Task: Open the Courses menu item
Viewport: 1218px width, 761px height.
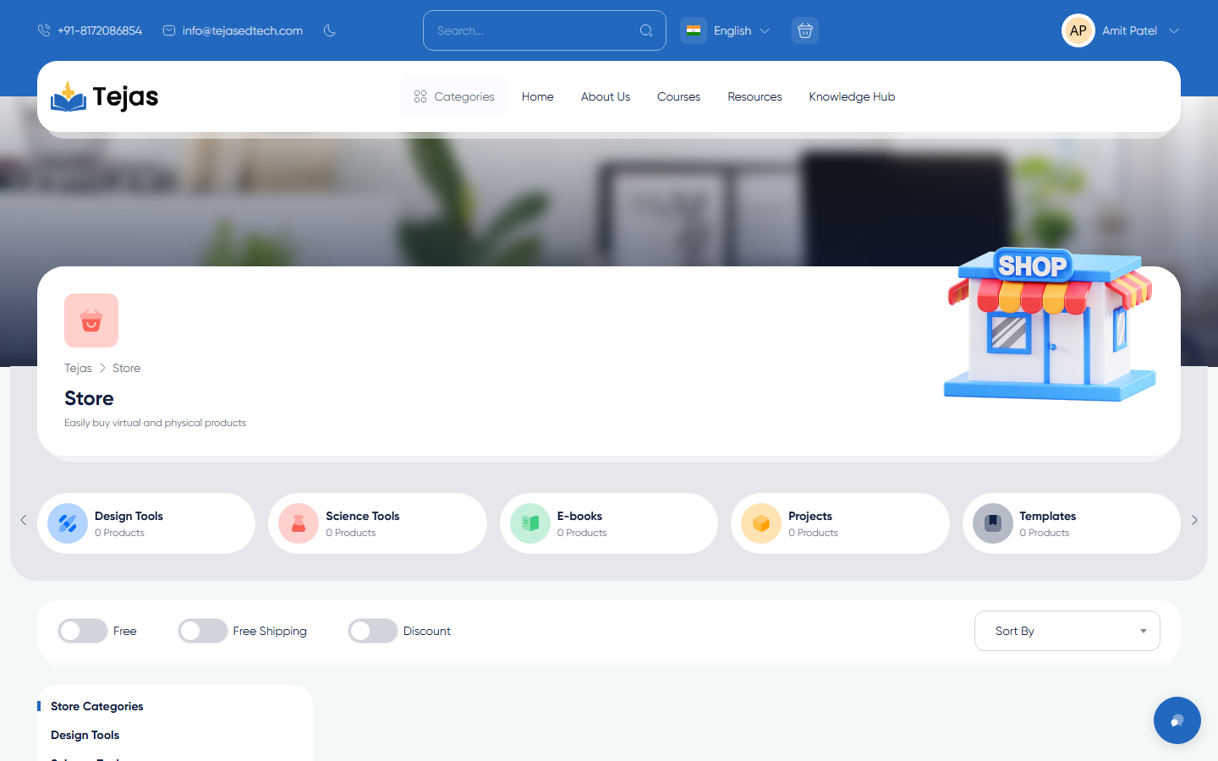Action: (x=679, y=96)
